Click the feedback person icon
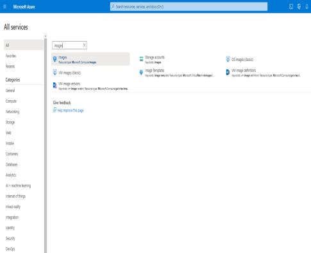The height and width of the screenshot is (253, 311). click(x=55, y=110)
